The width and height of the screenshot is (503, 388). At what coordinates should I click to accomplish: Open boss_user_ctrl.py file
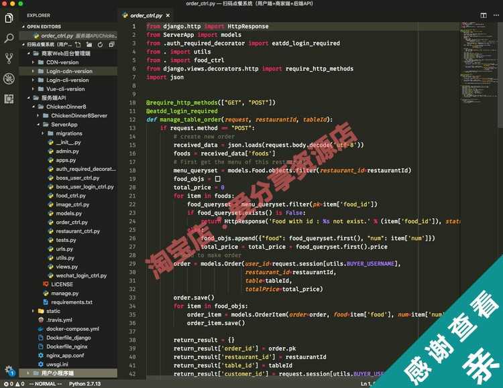[68, 178]
